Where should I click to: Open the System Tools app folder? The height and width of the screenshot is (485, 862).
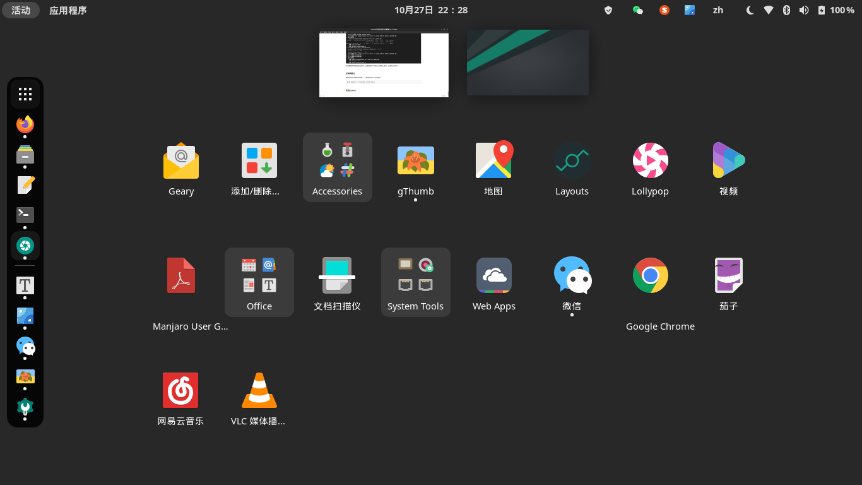coord(416,282)
